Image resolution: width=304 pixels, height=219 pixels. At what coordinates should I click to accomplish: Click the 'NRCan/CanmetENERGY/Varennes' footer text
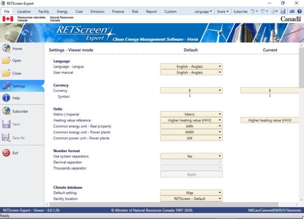click(275, 210)
